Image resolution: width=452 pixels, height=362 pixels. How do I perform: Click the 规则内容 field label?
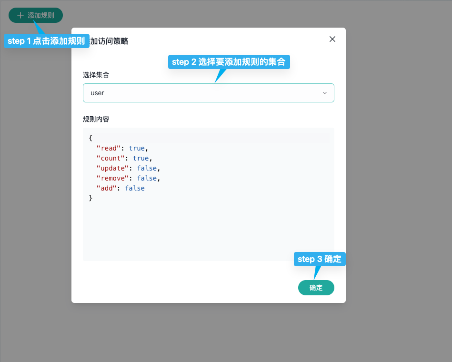[x=96, y=119]
